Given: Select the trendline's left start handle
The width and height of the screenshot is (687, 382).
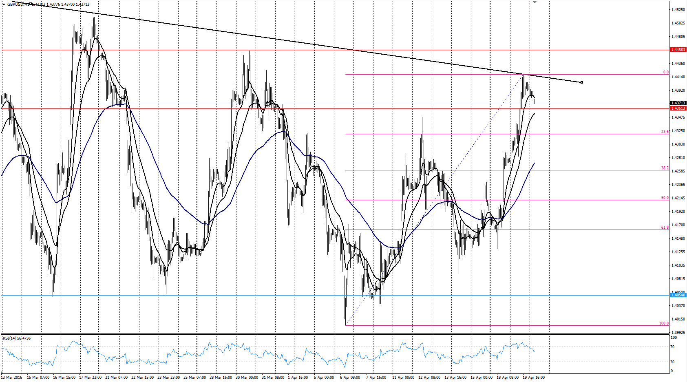Looking at the screenshot, I should (31, 4).
